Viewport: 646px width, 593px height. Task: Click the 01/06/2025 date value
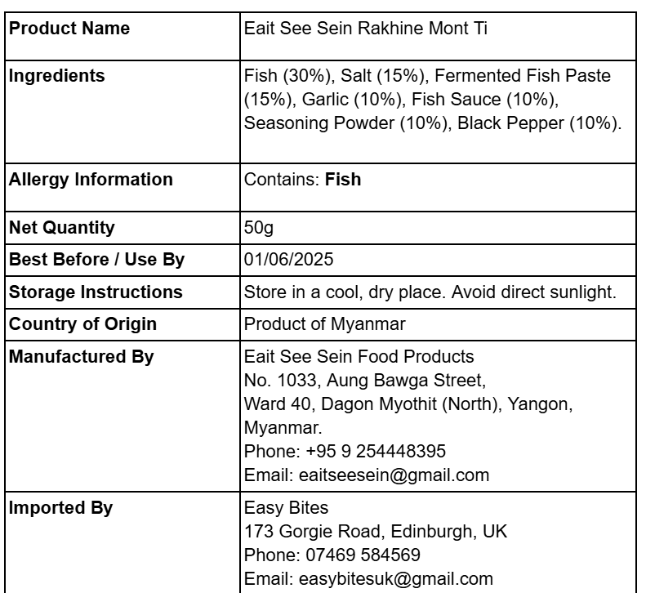pos(288,260)
